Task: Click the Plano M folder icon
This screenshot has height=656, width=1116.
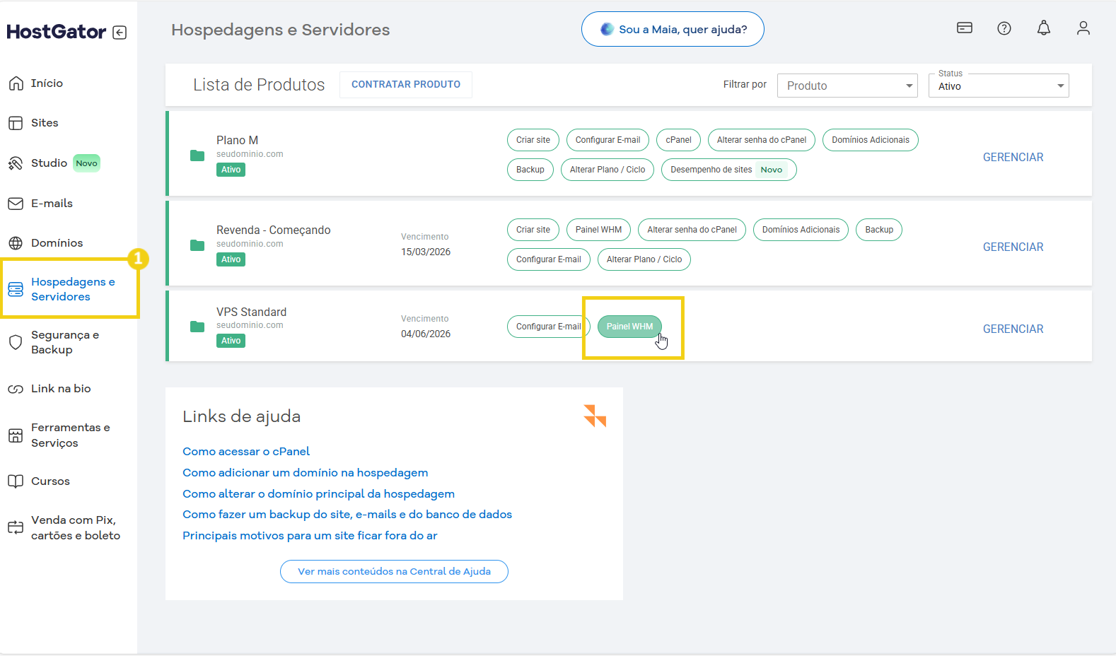Action: pos(197,156)
